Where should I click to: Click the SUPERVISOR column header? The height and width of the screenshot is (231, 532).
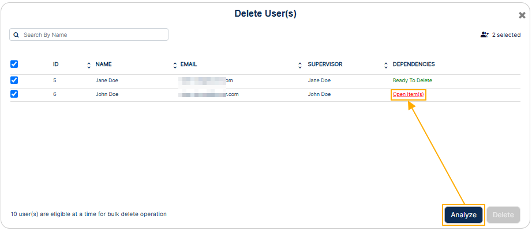pos(325,64)
